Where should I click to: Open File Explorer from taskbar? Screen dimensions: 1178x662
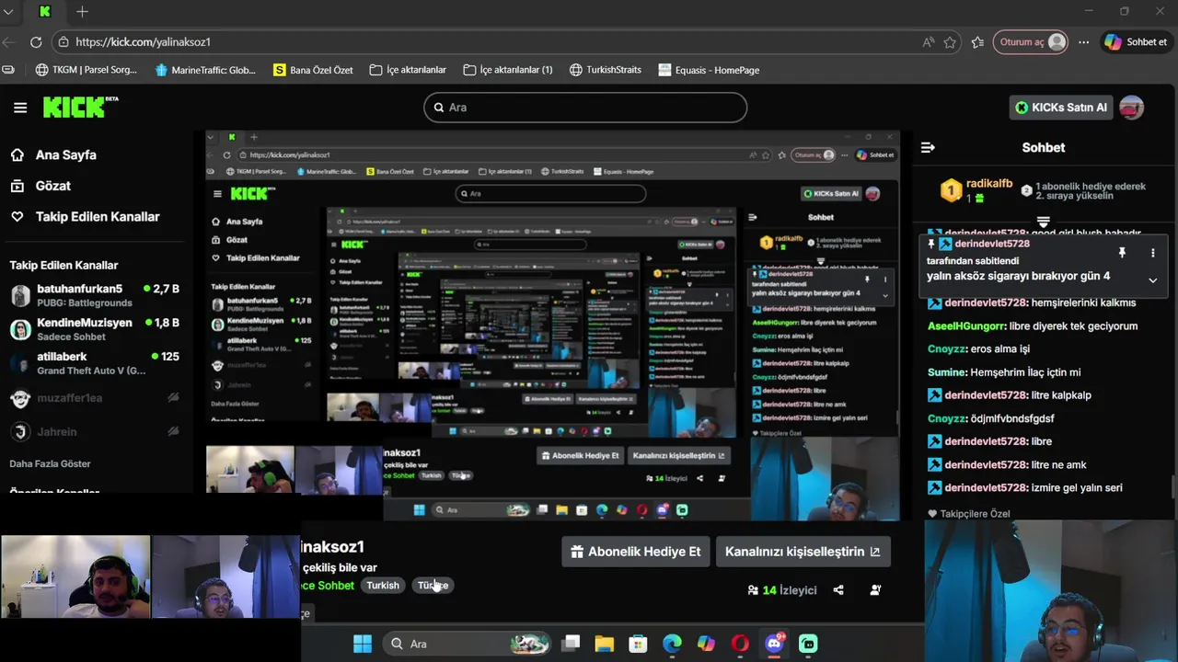pyautogui.click(x=604, y=644)
